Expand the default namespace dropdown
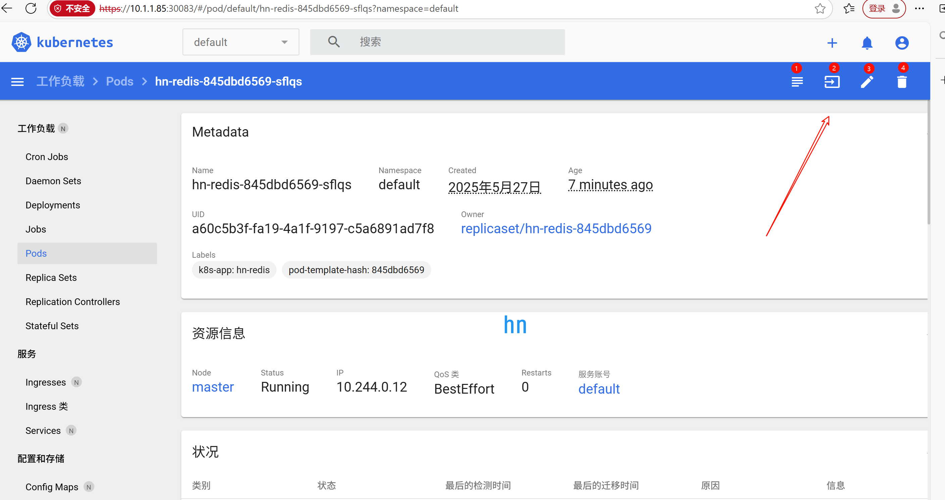945x500 pixels. [241, 42]
